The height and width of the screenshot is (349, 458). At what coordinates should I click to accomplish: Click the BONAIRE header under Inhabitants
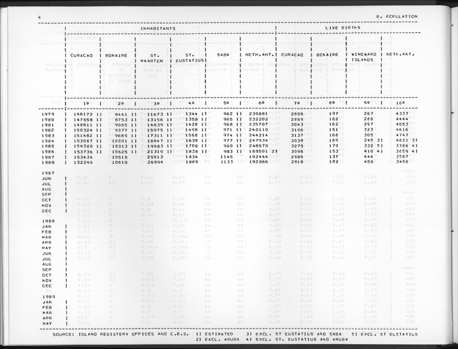[116, 55]
